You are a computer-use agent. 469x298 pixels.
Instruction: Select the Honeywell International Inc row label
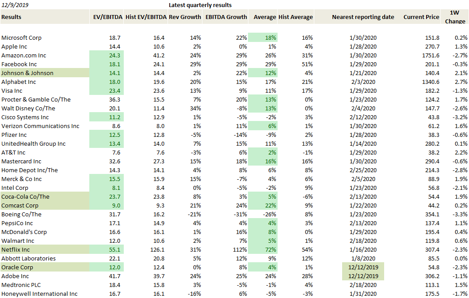click(x=39, y=294)
